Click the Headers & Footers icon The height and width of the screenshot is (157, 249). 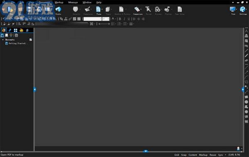121,10
